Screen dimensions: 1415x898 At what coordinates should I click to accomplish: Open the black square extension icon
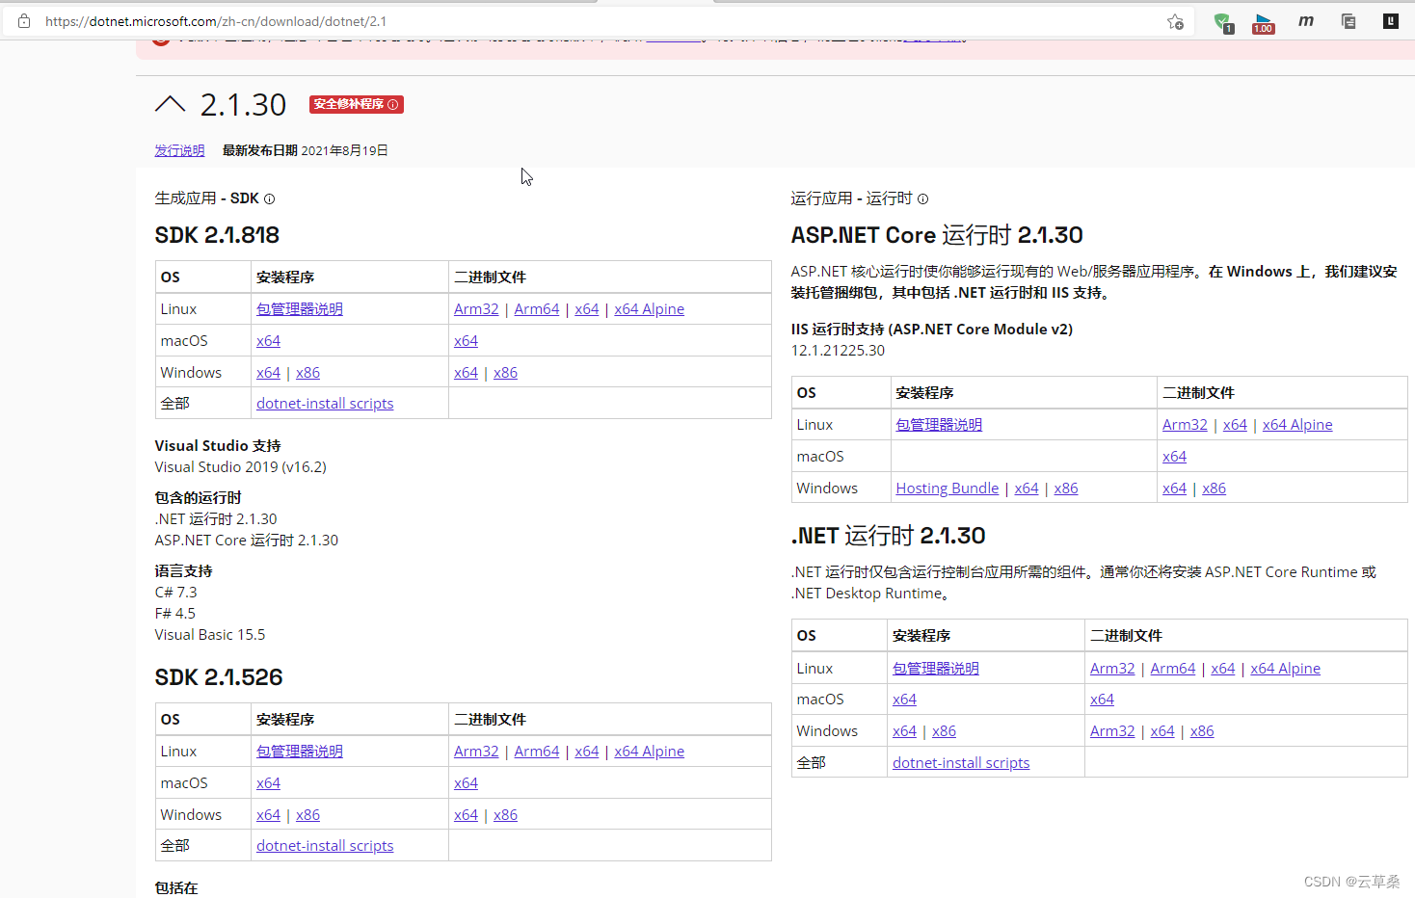coord(1390,20)
